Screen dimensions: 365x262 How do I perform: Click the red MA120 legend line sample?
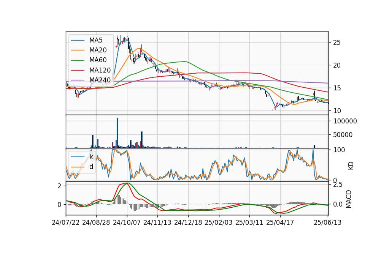pos(78,70)
